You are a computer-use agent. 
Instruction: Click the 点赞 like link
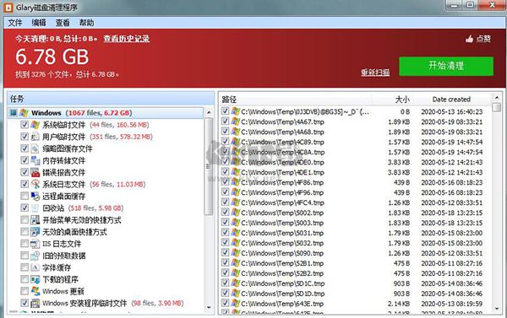coord(483,39)
